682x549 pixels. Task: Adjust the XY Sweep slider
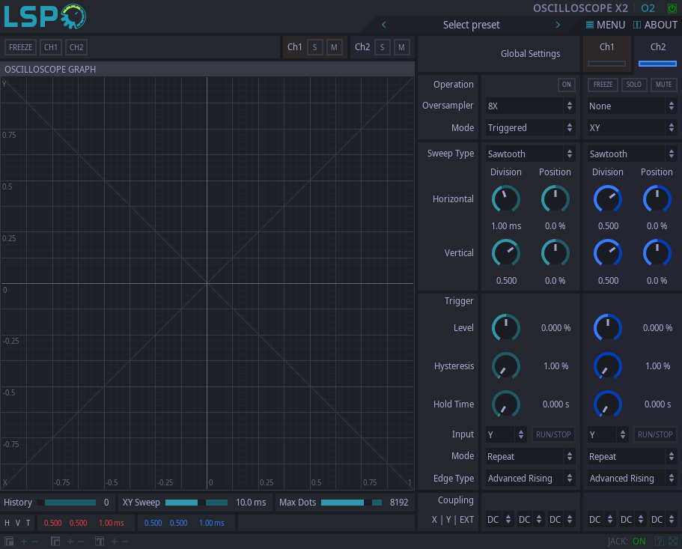[196, 503]
